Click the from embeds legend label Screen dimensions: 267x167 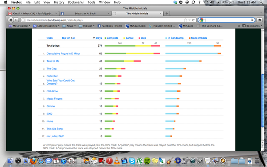pos(199,38)
